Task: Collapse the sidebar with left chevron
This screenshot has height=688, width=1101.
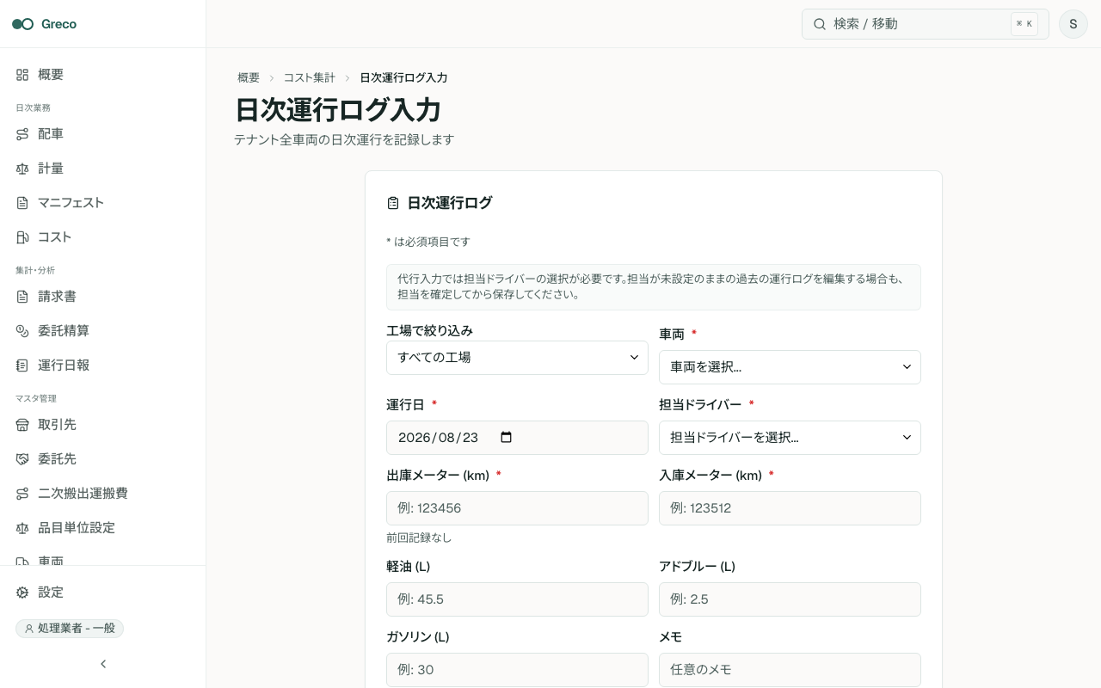Action: click(x=103, y=664)
